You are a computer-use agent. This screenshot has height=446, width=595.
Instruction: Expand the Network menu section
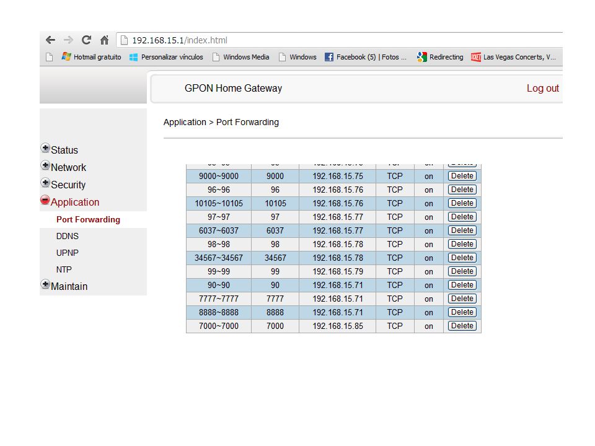coord(45,165)
